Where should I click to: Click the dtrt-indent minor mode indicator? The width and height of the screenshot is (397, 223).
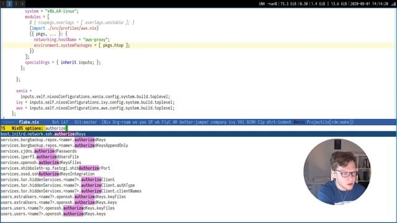[x=279, y=122]
